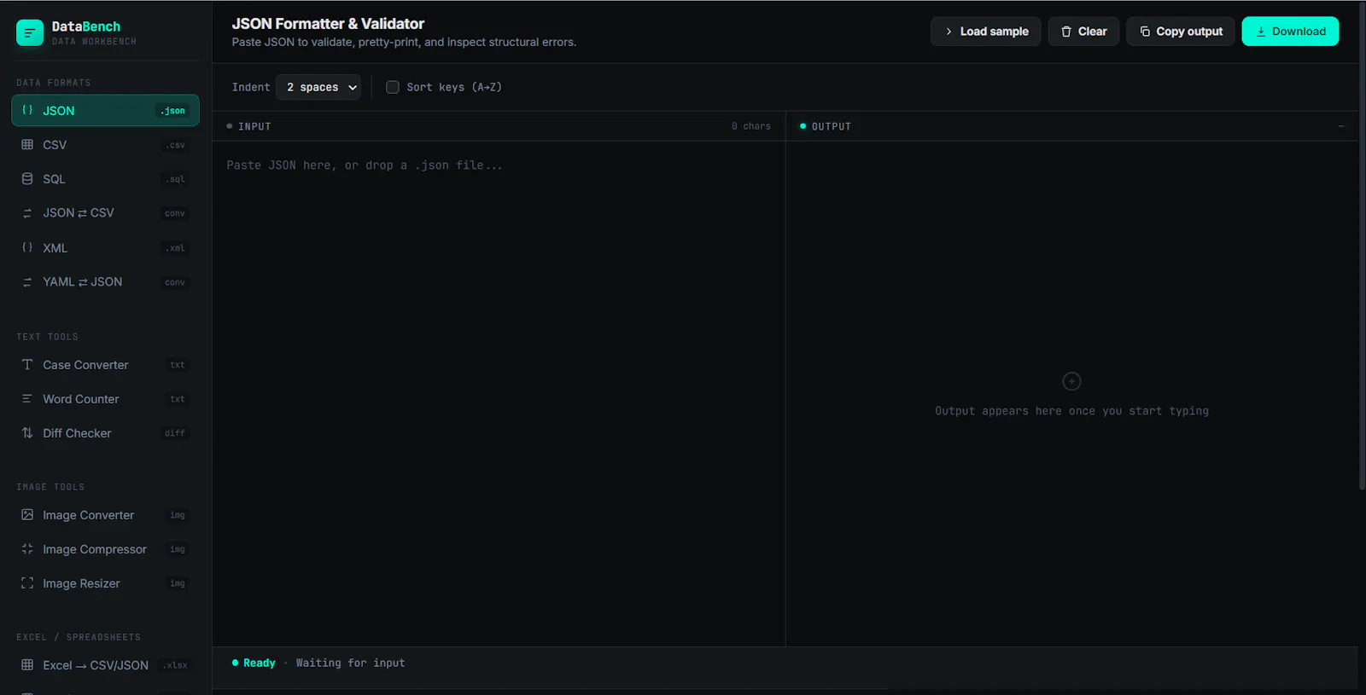Click the "TEXT TOOLS" section heading
1366x695 pixels.
(47, 337)
